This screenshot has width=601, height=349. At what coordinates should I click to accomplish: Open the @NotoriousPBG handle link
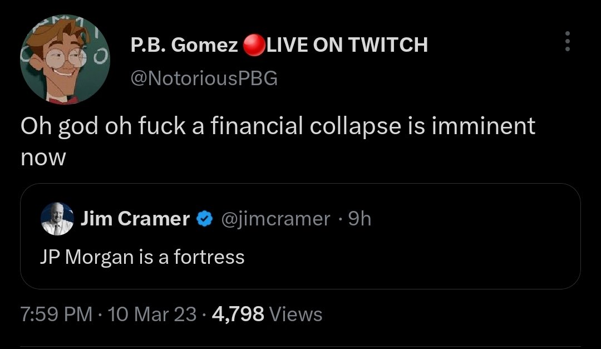point(204,78)
